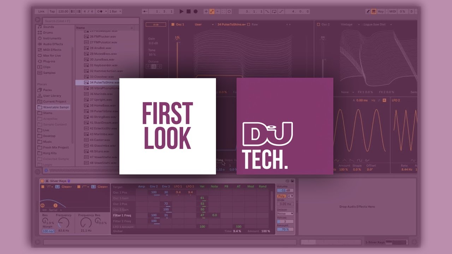This screenshot has width=452, height=254.
Task: Click the browser search field
Action: (x=91, y=21)
